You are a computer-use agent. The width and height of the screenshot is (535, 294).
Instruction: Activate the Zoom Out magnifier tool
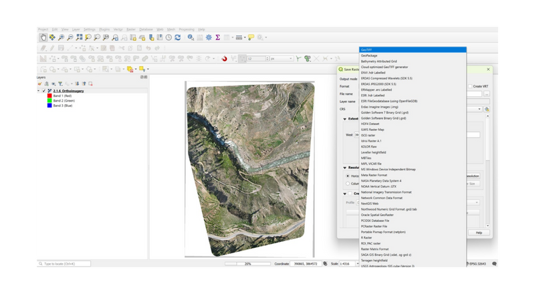click(x=70, y=37)
